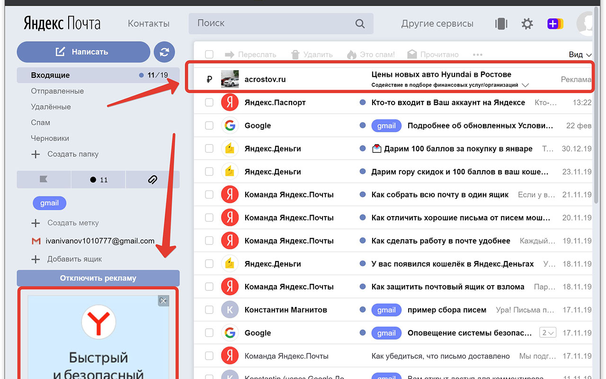Click the gmail label in sidebar
The width and height of the screenshot is (606, 379).
pyautogui.click(x=49, y=203)
